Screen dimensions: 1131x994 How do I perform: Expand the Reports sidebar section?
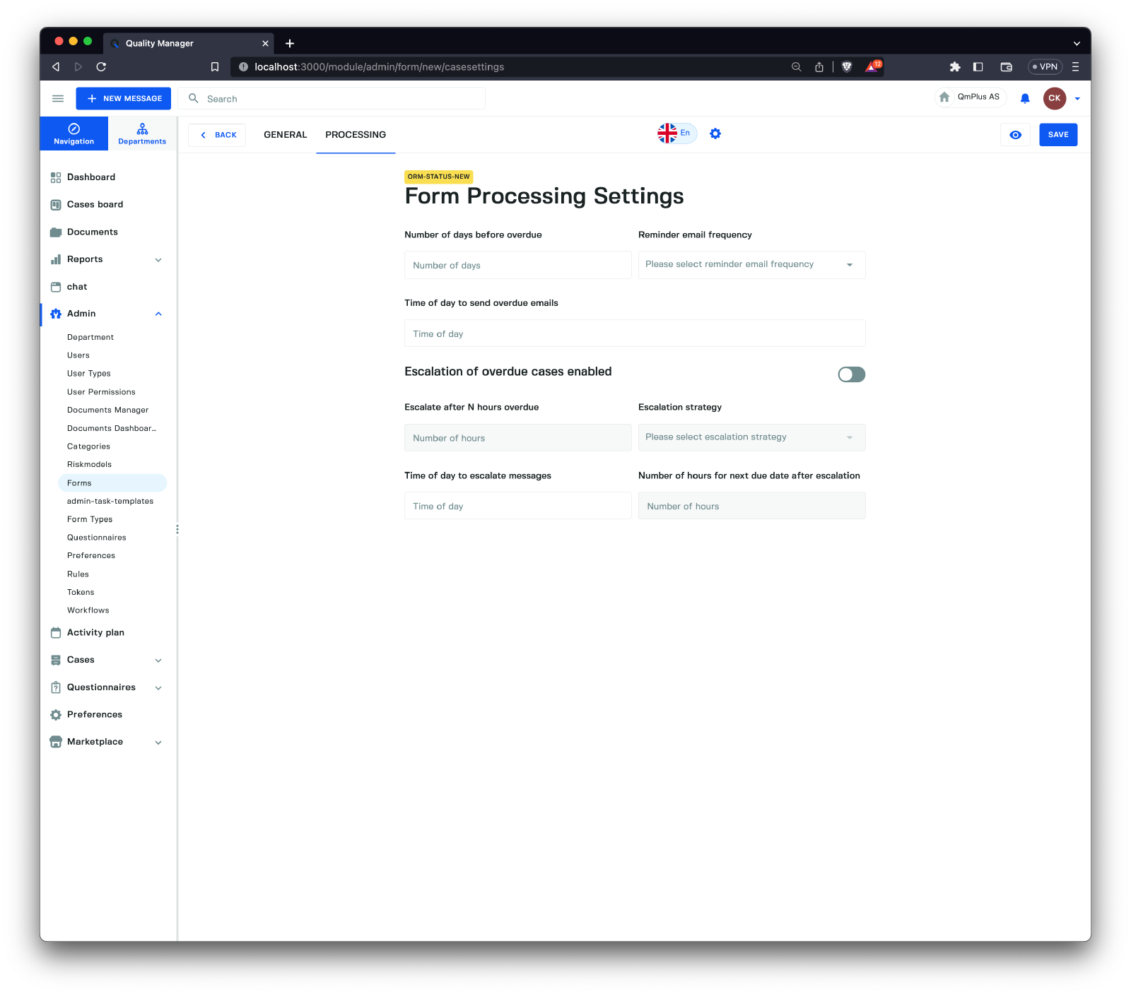pyautogui.click(x=158, y=260)
